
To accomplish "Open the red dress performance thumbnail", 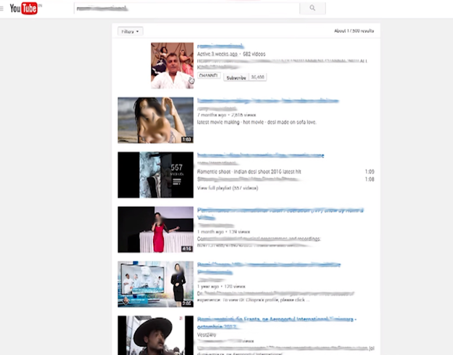I will coord(155,230).
